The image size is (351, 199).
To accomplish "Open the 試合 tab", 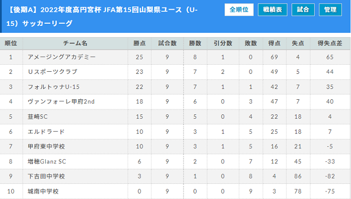I will pyautogui.click(x=303, y=10).
